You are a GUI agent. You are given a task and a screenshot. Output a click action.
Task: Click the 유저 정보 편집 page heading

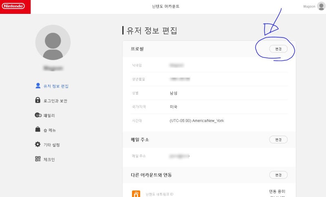[152, 31]
